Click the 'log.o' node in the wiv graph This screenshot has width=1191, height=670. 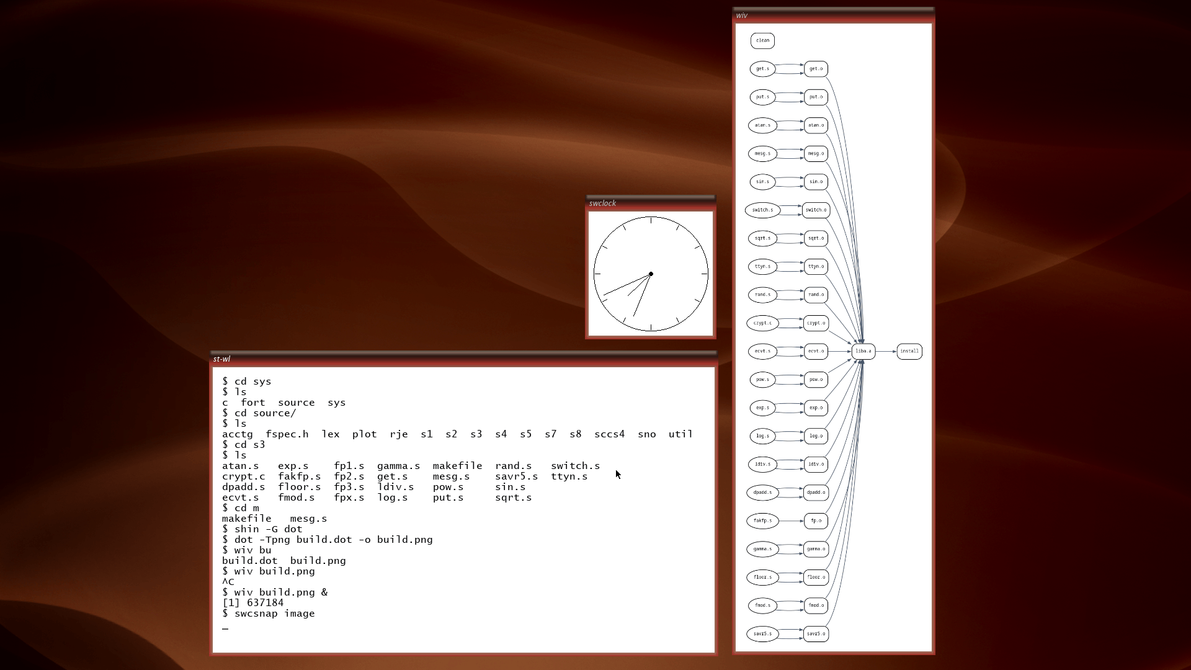pyautogui.click(x=816, y=435)
